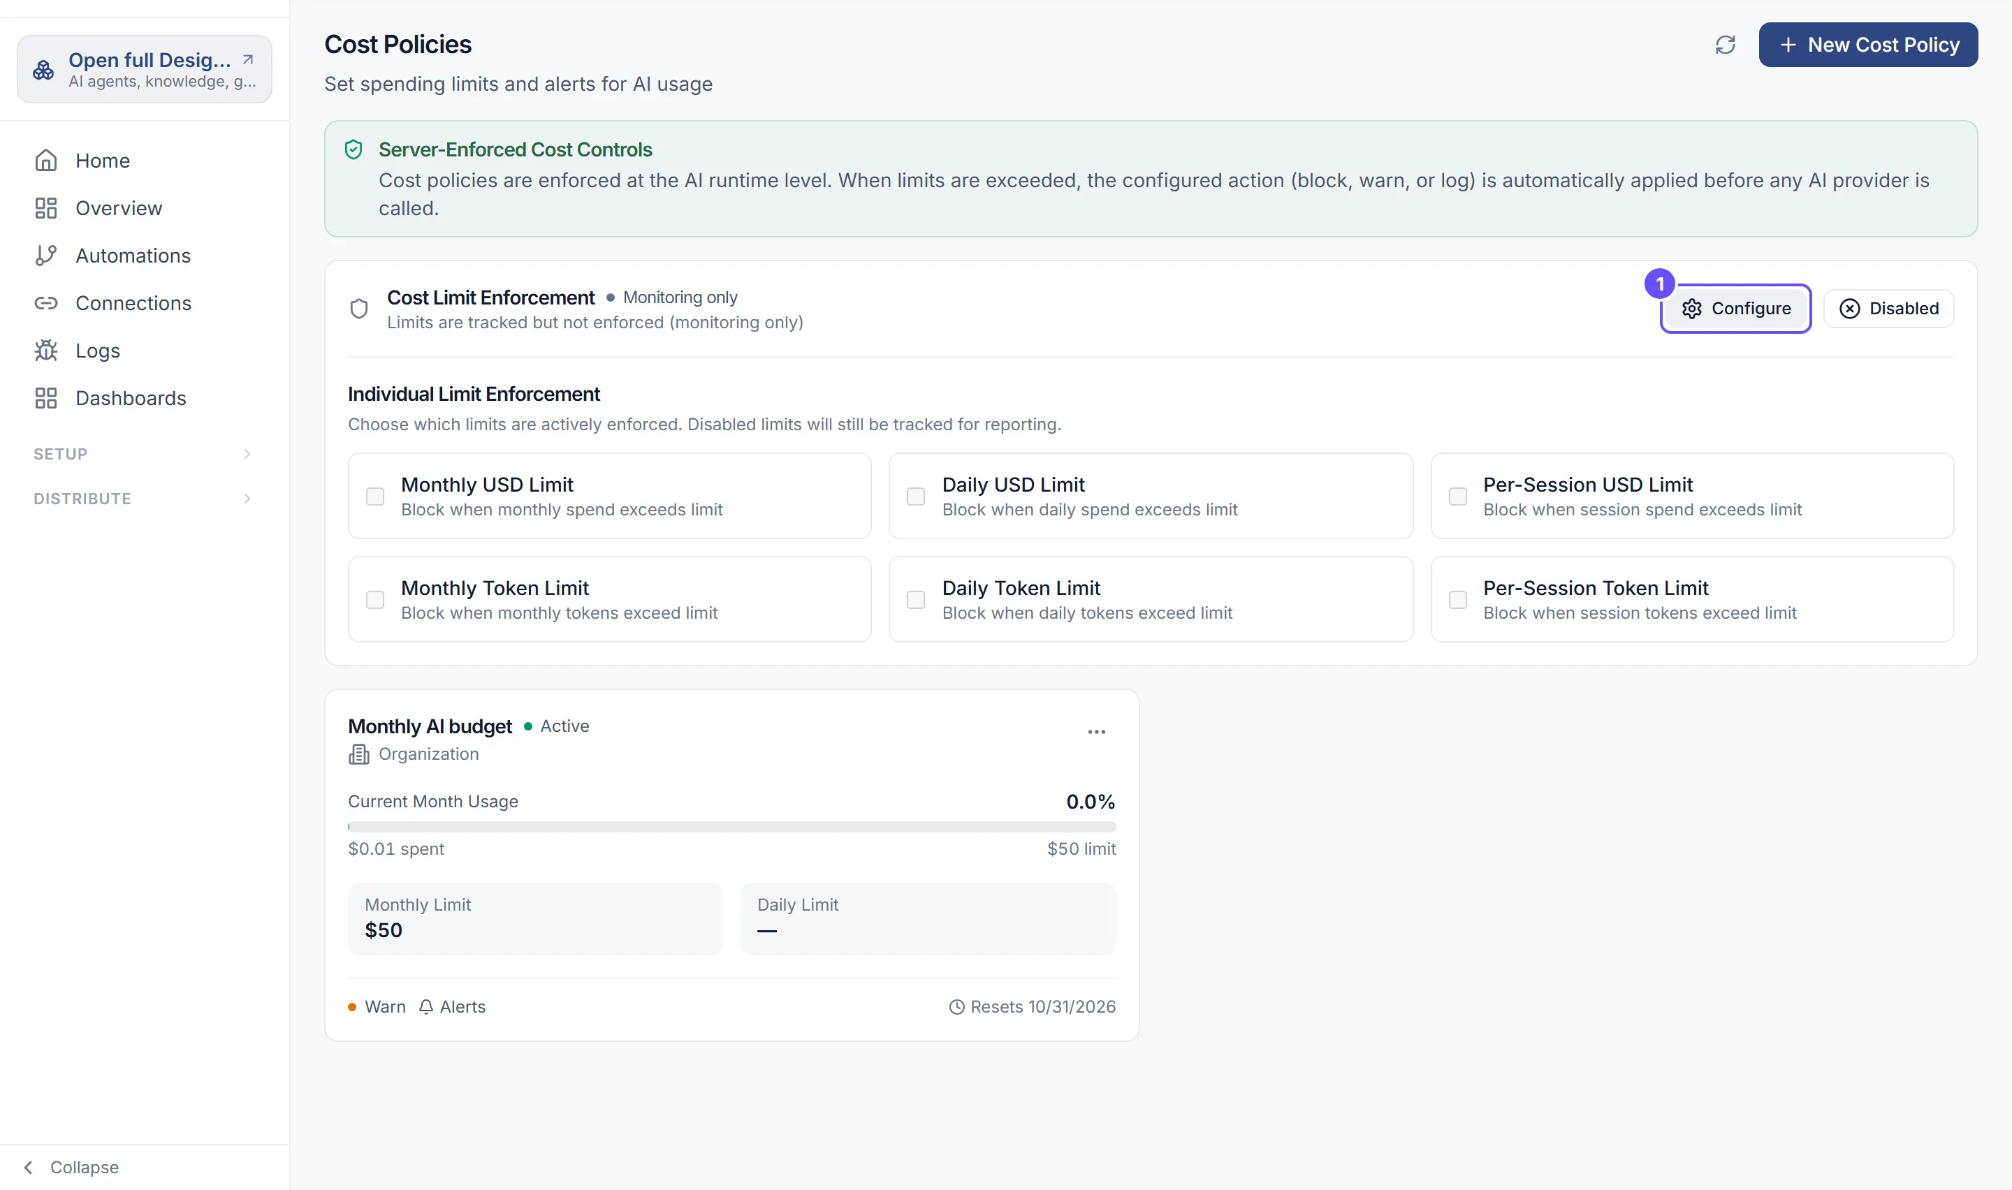This screenshot has height=1190, width=2012.
Task: Click the "$0.01 spent" value
Action: pyautogui.click(x=396, y=849)
